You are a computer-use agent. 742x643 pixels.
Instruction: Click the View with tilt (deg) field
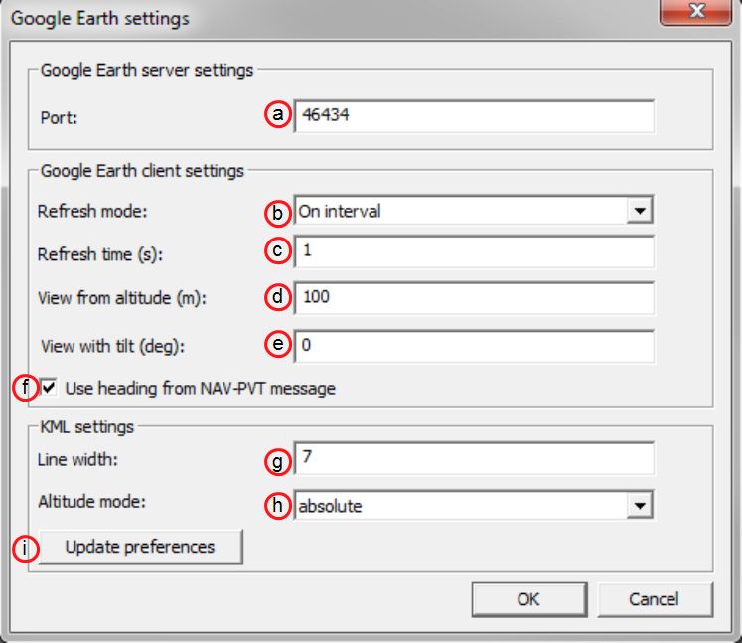point(474,346)
